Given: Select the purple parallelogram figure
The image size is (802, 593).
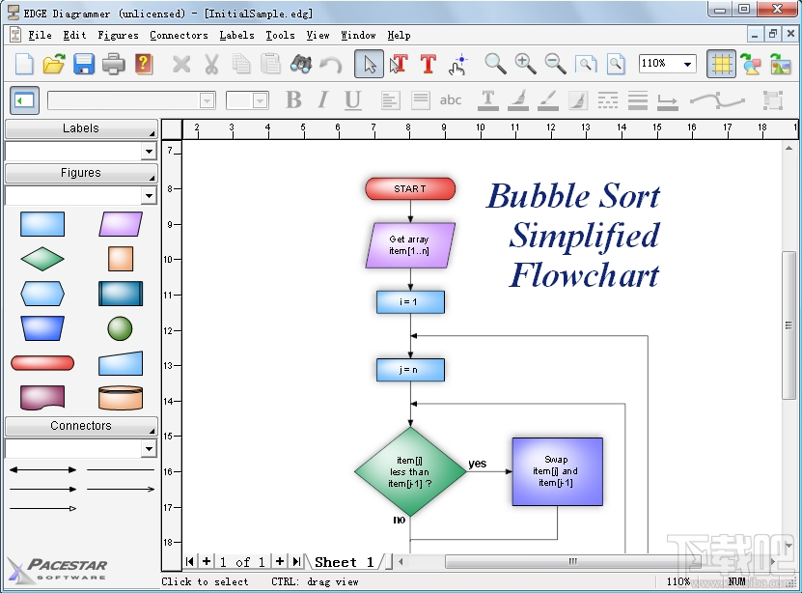Looking at the screenshot, I should pos(121,224).
